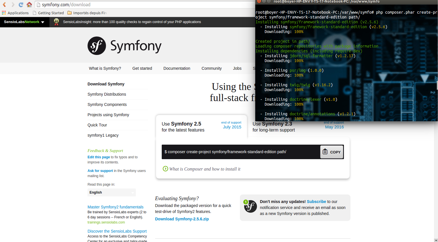Open the Getting Started bookmark
This screenshot has height=242, width=438.
(48, 13)
